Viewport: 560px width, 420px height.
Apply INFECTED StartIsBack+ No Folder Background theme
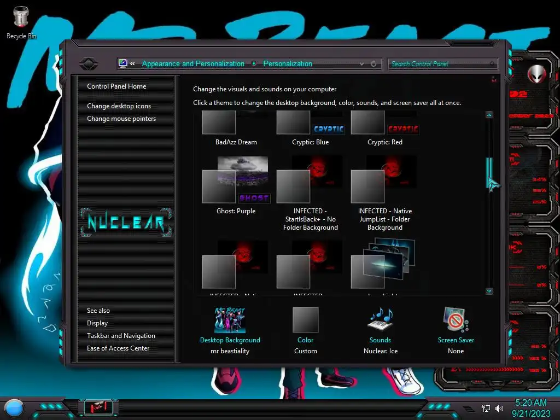point(311,193)
